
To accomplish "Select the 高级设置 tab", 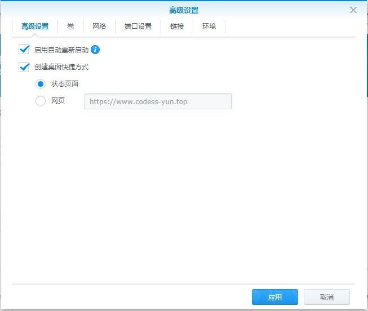I will click(x=35, y=26).
